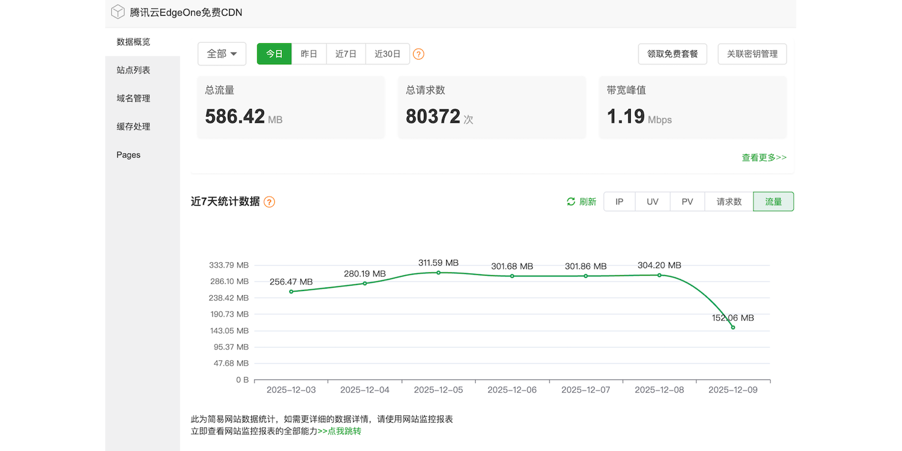Viewport: 902px width, 451px height.
Task: Select the 今日 time range
Action: coord(274,54)
